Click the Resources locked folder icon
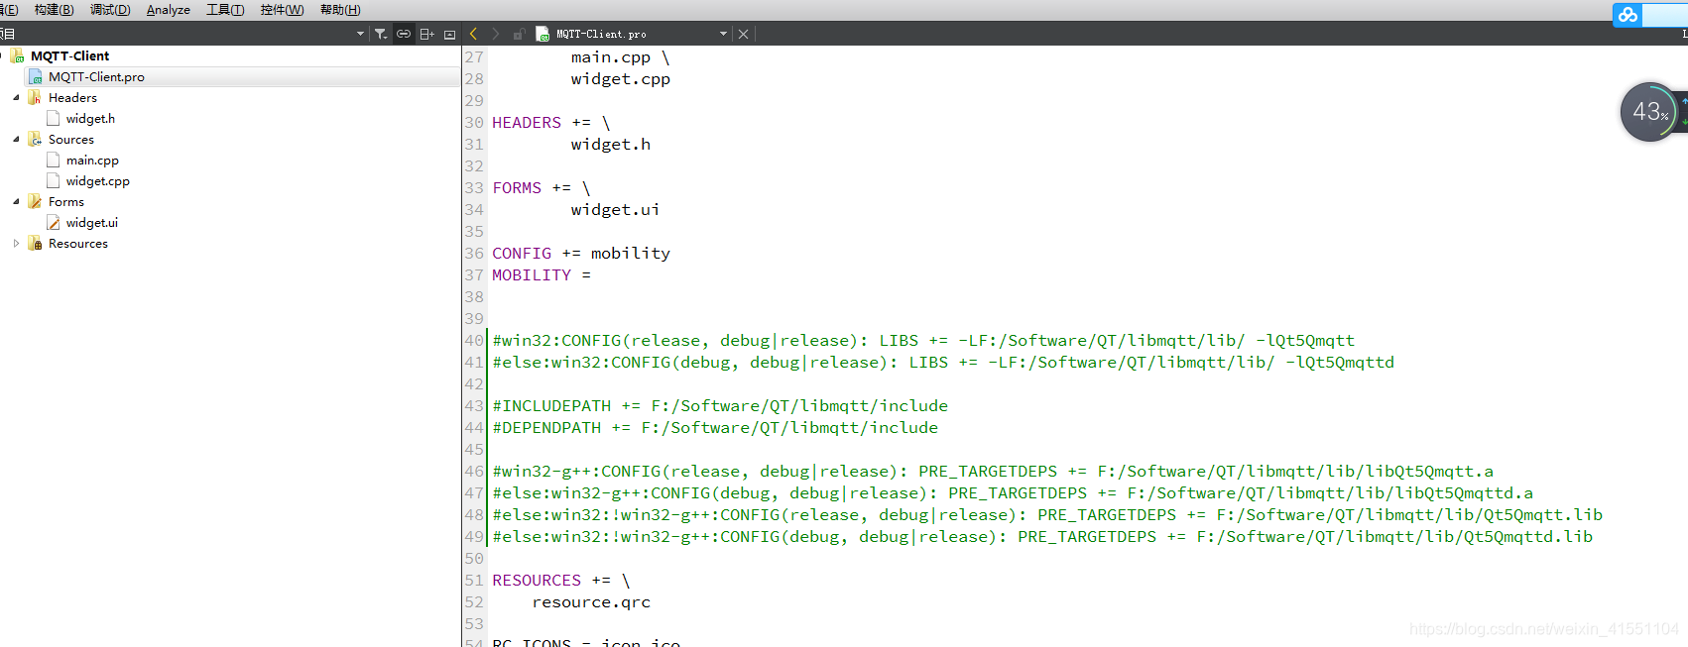Screen dimensions: 1688x647 tap(35, 244)
